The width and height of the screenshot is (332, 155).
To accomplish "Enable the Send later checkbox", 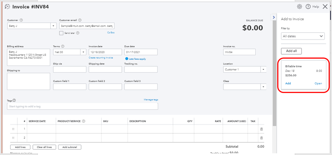I will [61, 33].
